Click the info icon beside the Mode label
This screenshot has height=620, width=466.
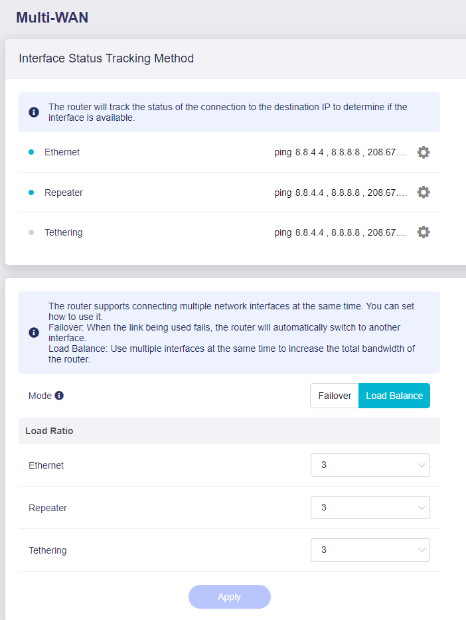(x=60, y=395)
